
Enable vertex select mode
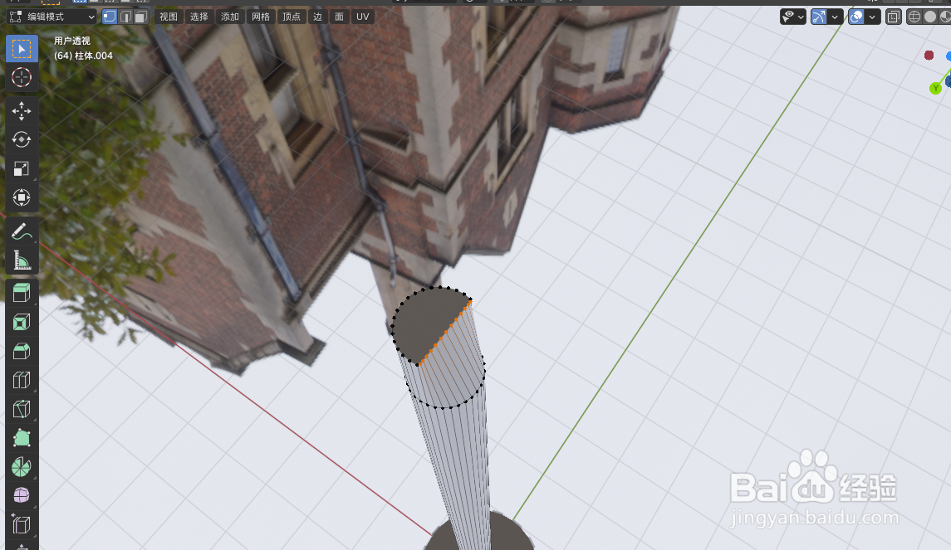[110, 17]
